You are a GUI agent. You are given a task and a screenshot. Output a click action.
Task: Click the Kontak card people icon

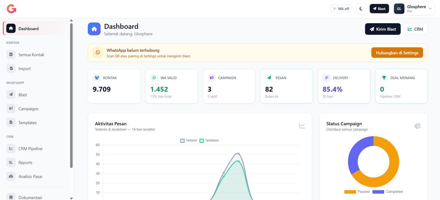tap(97, 78)
